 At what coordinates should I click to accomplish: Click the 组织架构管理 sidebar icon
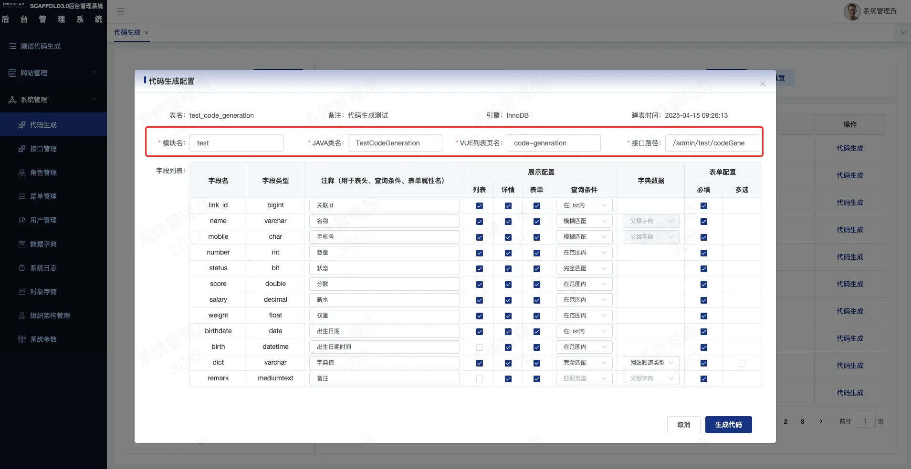[x=22, y=316]
